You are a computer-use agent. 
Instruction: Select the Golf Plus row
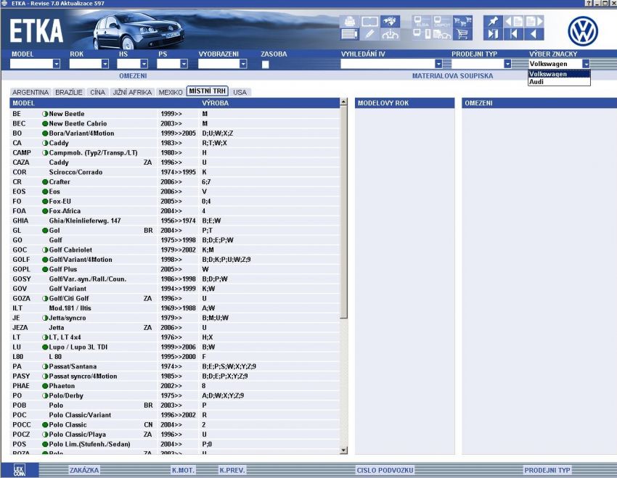[175, 269]
